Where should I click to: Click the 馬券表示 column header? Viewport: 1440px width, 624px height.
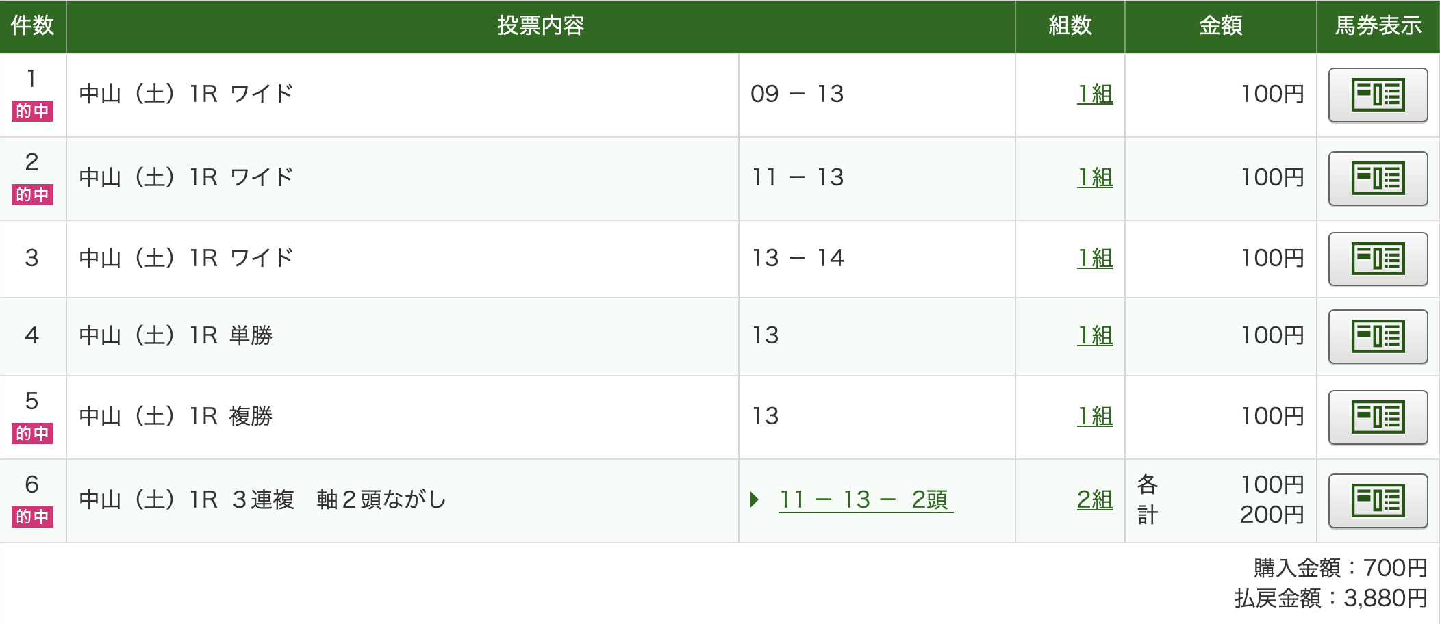click(1378, 26)
